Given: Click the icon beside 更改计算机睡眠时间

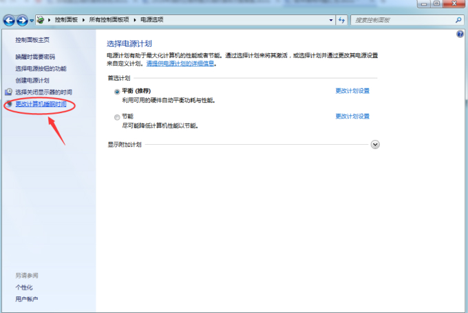Looking at the screenshot, I should point(9,104).
